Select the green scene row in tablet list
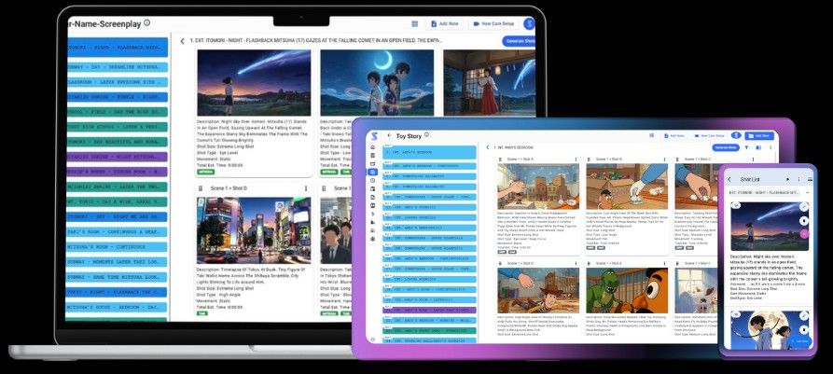This screenshot has height=374, width=833. coord(430,330)
